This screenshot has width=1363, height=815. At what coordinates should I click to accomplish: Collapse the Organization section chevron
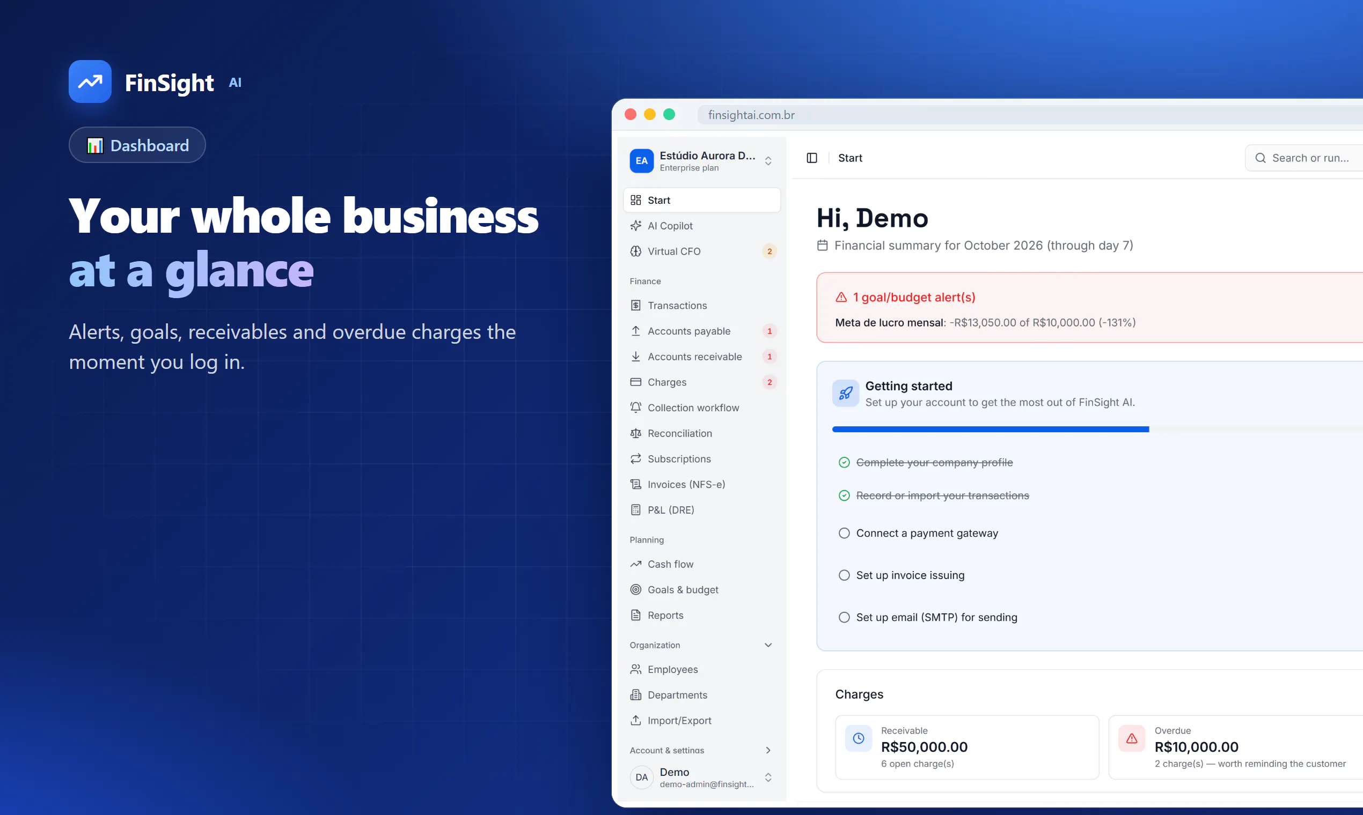coord(768,644)
